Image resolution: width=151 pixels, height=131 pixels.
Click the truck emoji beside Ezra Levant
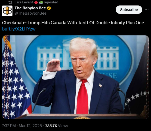(41, 3)
